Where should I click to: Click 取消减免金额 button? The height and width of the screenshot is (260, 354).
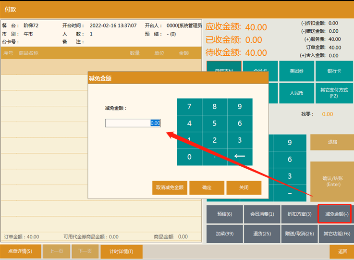(170, 187)
